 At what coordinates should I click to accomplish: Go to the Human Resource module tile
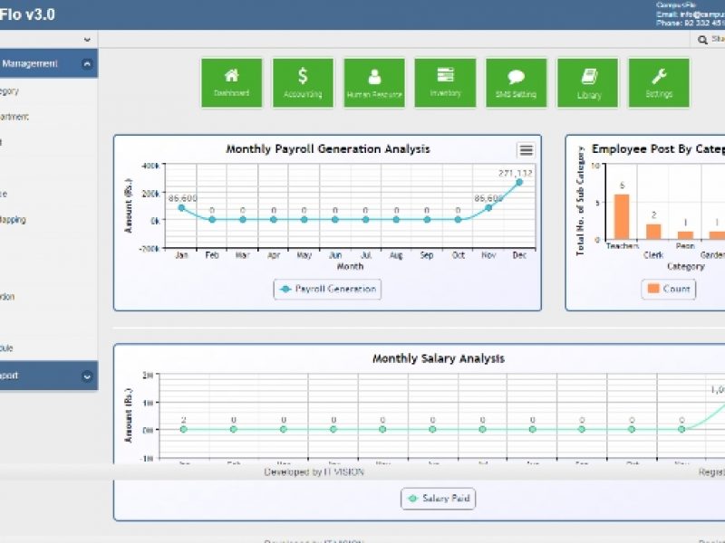(373, 82)
